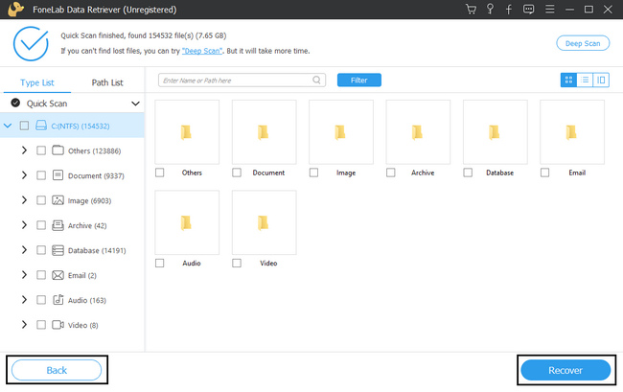Check the Audio (163) tree checkbox
The width and height of the screenshot is (623, 392).
click(41, 300)
